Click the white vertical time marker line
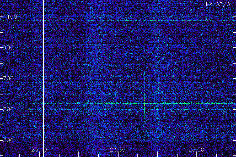This screenshot has height=157, width=236. 43,78
